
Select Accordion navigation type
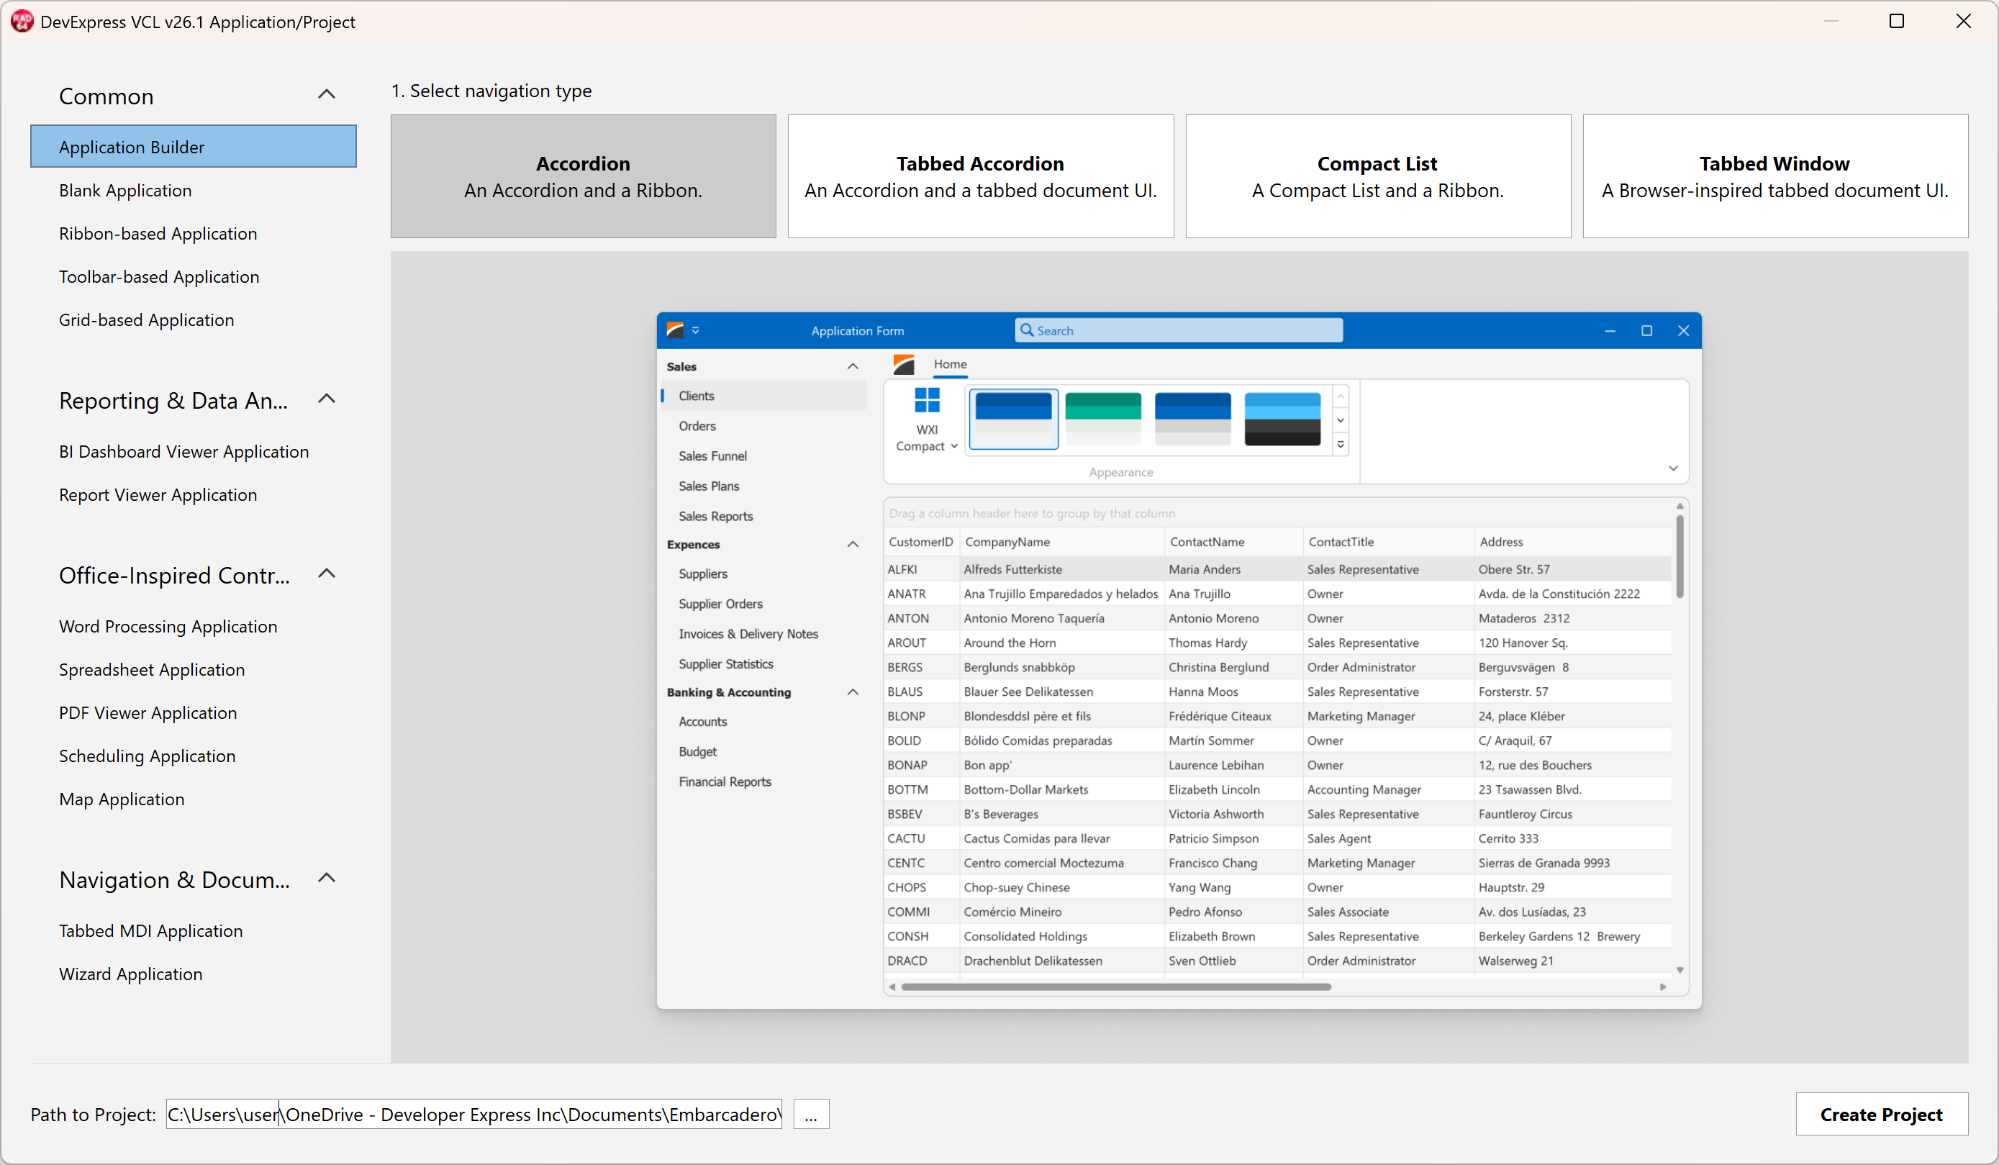click(x=583, y=176)
